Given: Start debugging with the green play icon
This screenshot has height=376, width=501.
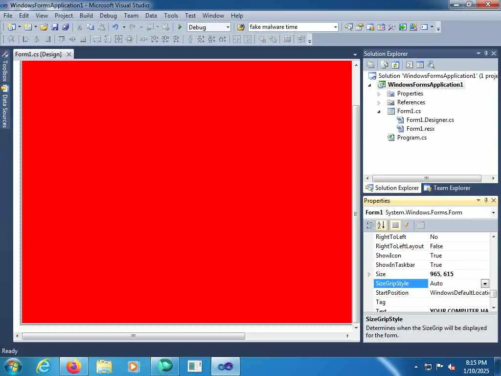Looking at the screenshot, I should [180, 27].
